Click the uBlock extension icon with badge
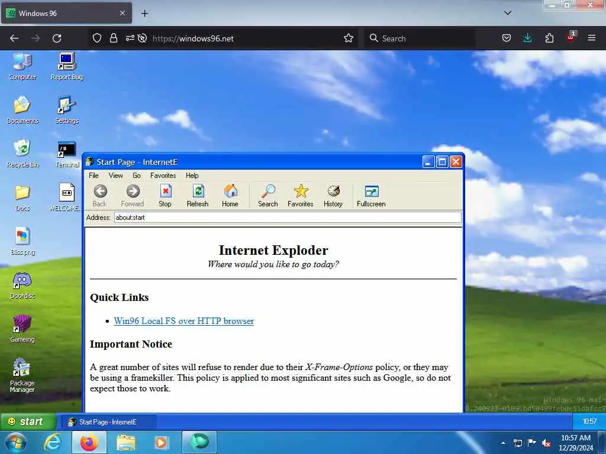606x454 pixels. [x=571, y=37]
